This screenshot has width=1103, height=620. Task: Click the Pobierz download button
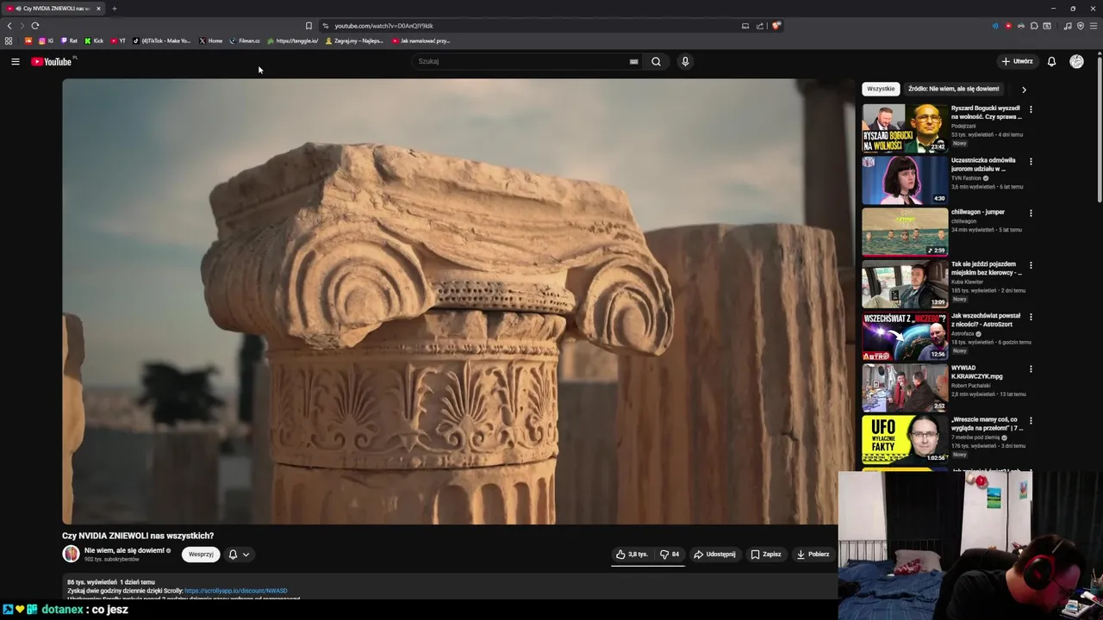(813, 555)
